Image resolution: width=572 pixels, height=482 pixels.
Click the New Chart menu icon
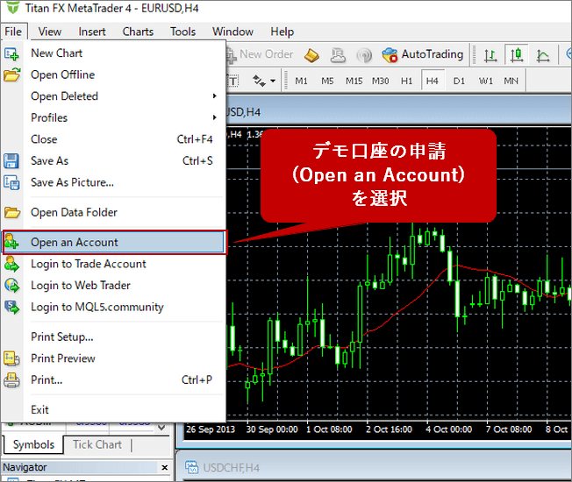(11, 54)
